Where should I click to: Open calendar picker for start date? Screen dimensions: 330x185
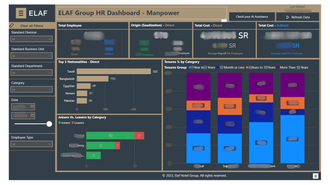point(32,106)
